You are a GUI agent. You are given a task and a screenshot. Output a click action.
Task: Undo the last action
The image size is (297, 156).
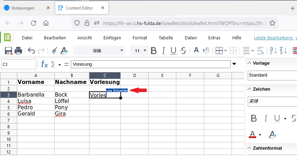(x=31, y=51)
